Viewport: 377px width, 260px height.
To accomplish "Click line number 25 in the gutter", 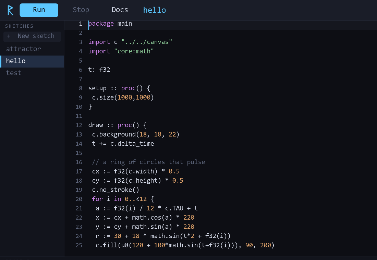I will pyautogui.click(x=79, y=245).
